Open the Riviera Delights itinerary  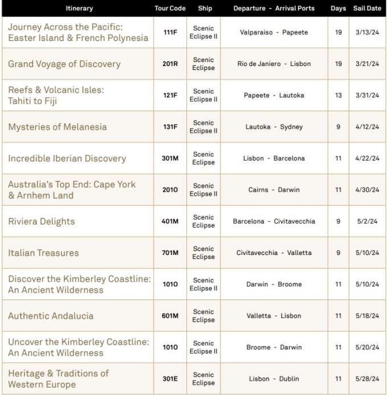(41, 221)
